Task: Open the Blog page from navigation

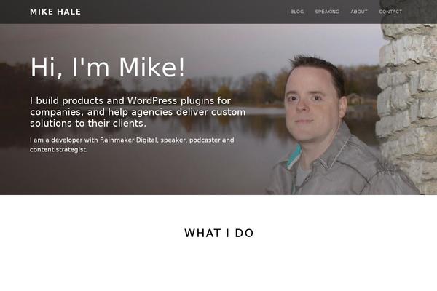Action: click(x=297, y=12)
